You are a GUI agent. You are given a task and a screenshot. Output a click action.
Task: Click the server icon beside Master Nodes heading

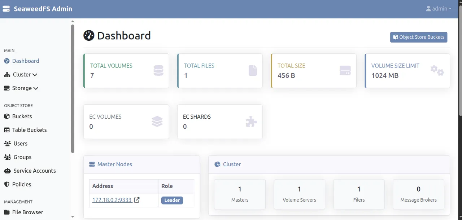tap(92, 164)
